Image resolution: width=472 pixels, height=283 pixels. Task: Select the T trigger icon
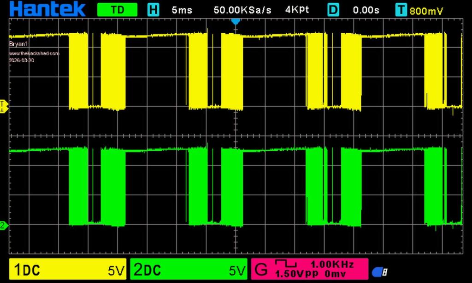[x=401, y=10]
